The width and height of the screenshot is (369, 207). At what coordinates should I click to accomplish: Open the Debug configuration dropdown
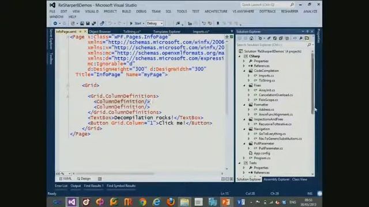coord(155,23)
